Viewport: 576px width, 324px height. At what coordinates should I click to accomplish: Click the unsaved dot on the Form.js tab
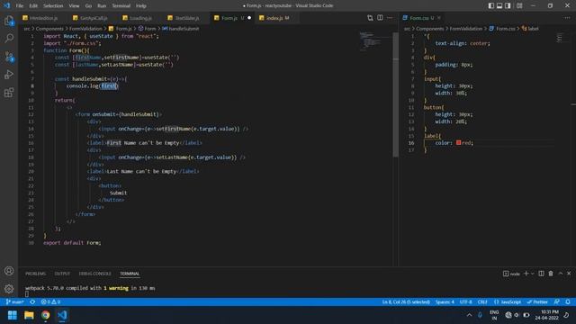[249, 18]
